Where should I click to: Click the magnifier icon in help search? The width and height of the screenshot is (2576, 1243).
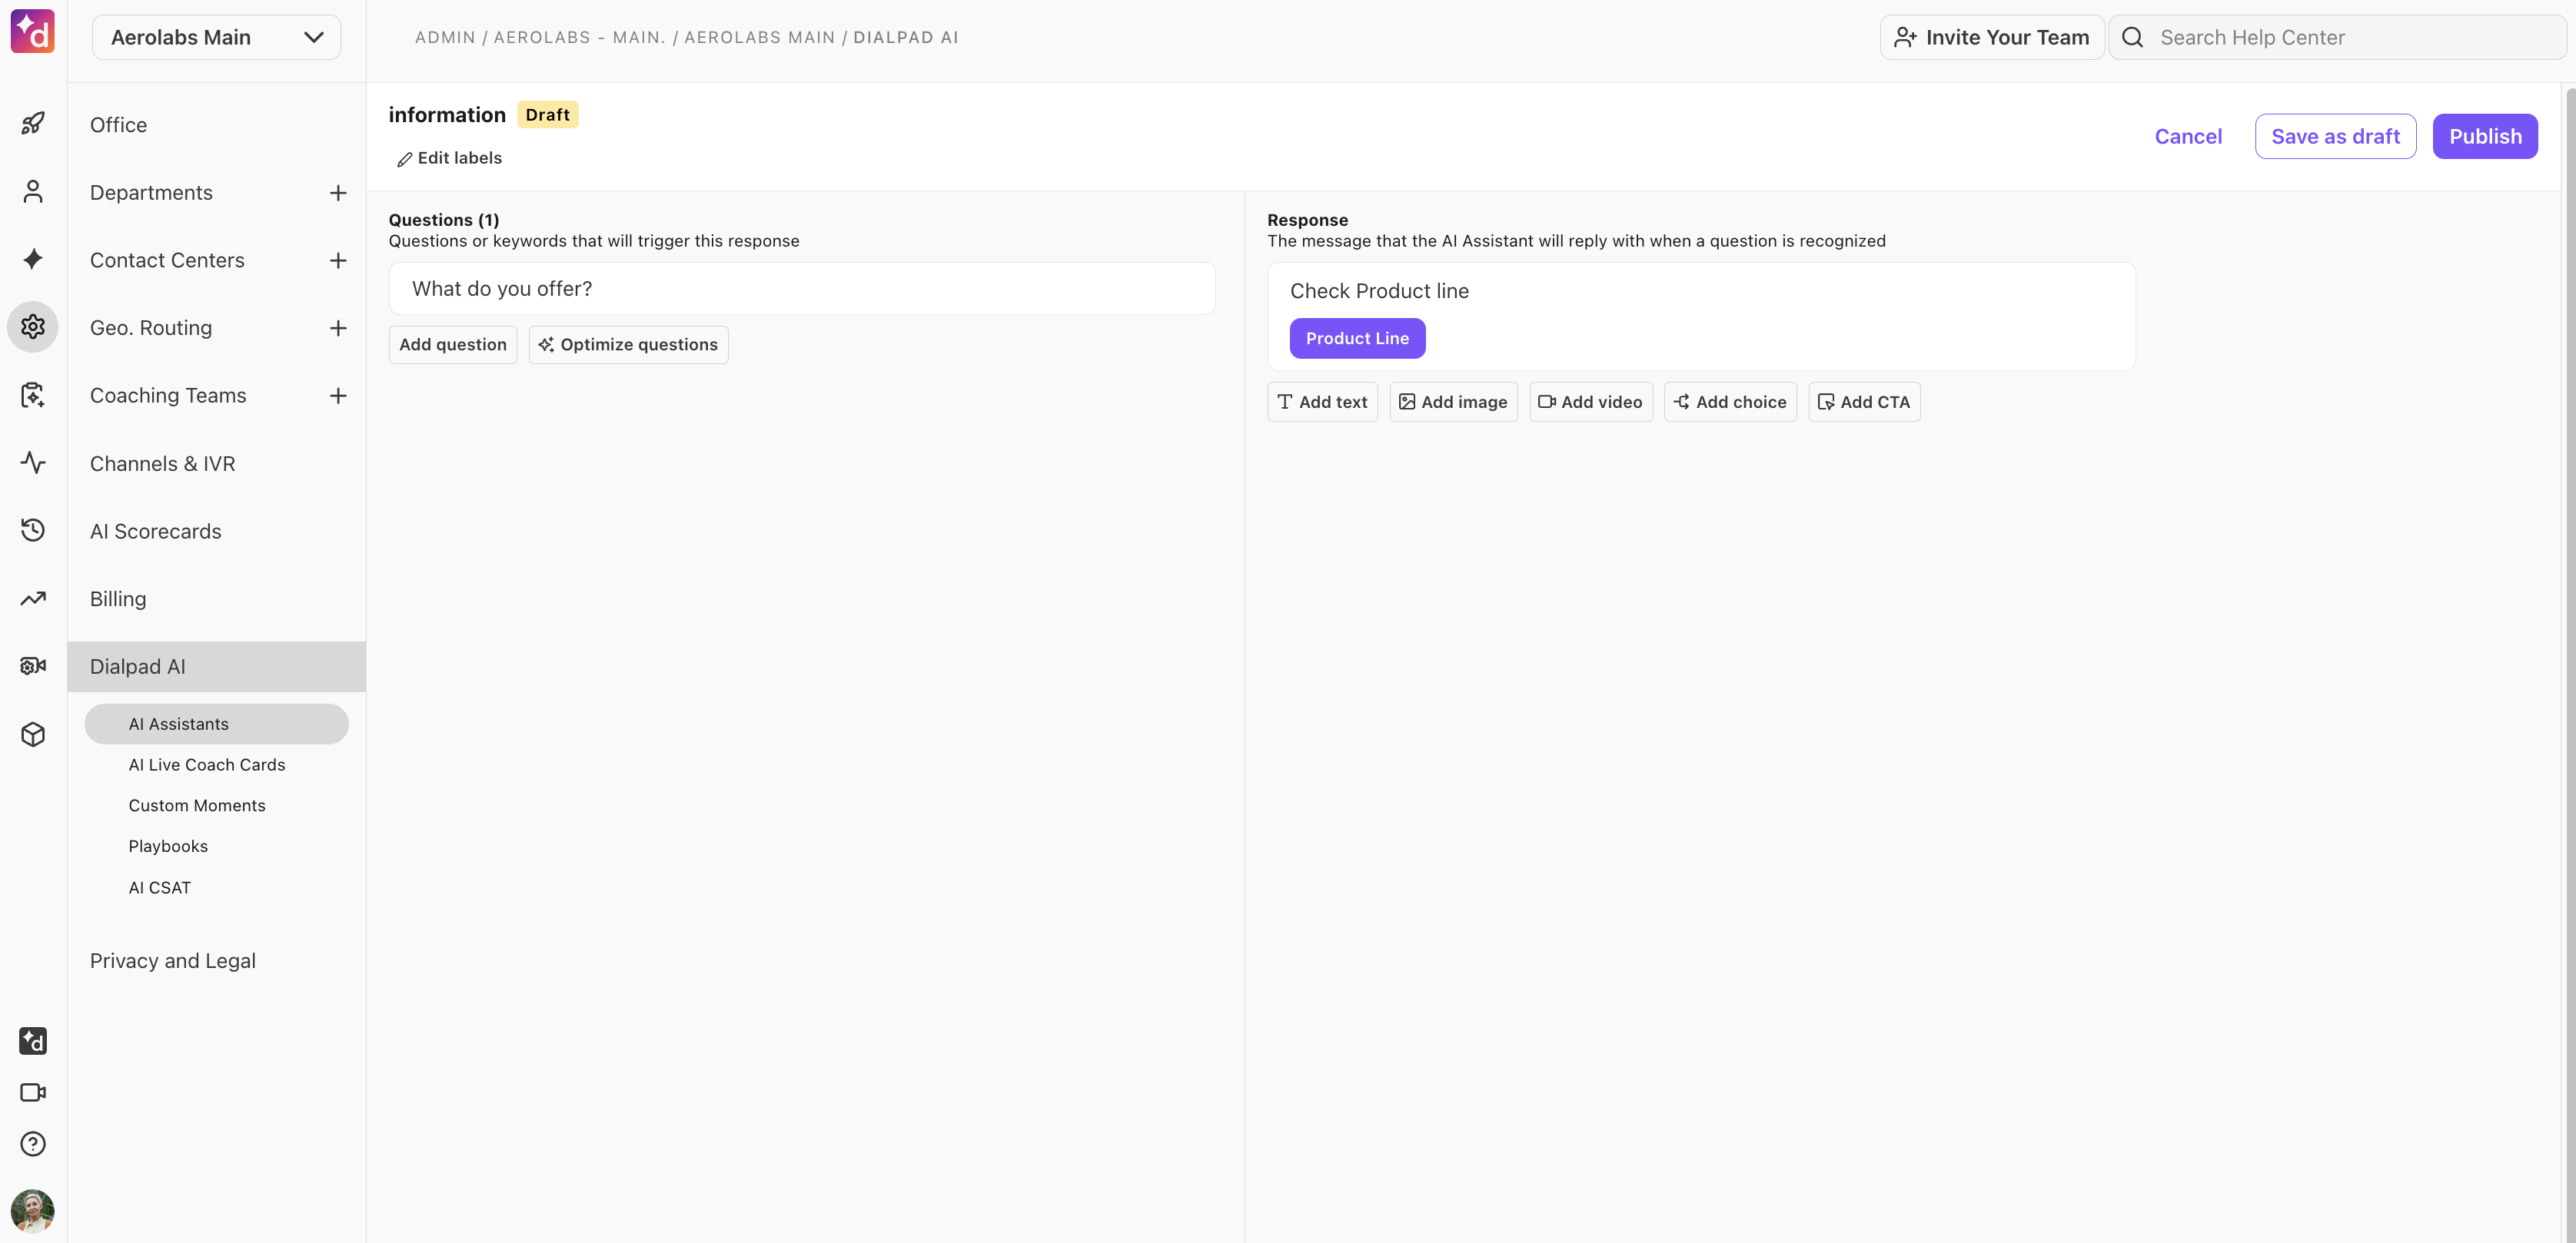tap(2133, 37)
